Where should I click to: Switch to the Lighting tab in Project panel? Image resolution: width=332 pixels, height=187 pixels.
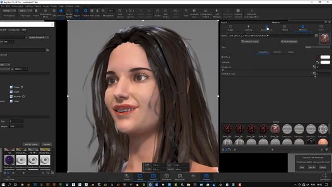coord(248,28)
